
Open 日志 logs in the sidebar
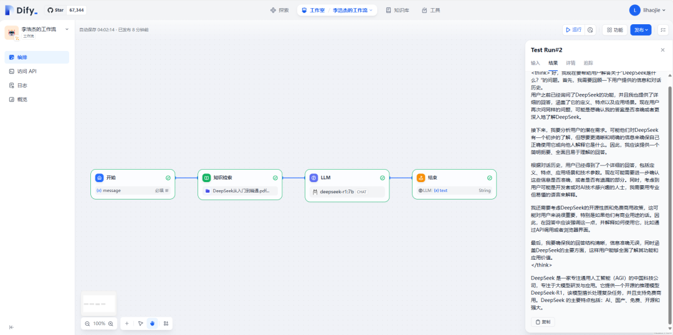(37, 86)
